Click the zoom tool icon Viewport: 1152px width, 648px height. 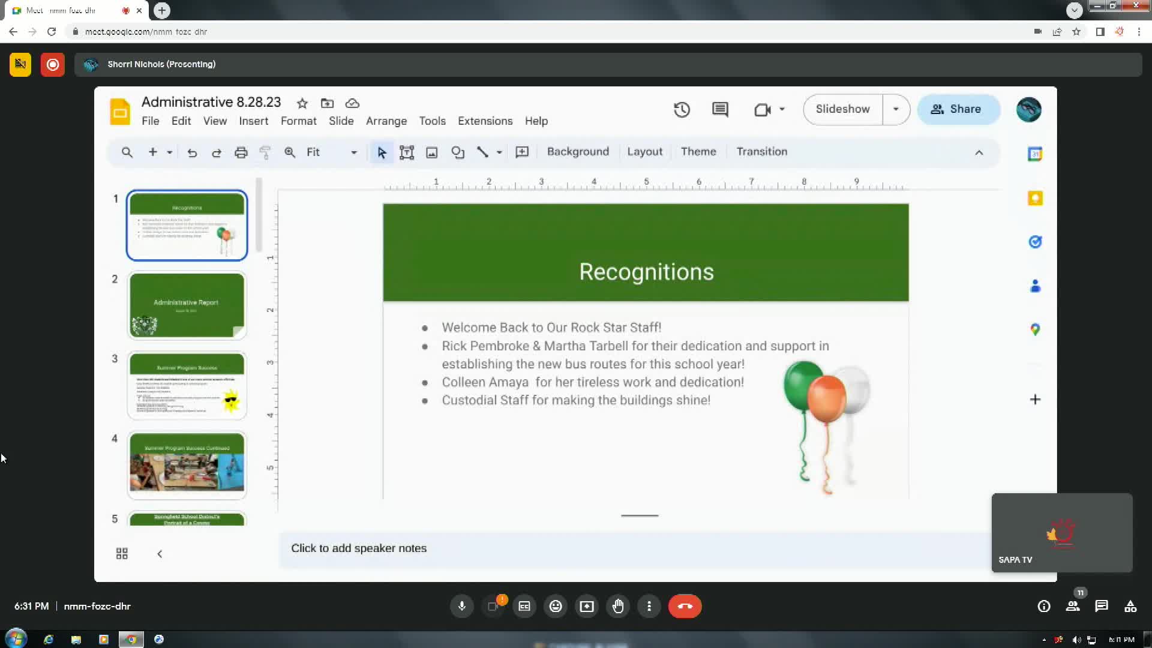click(290, 152)
